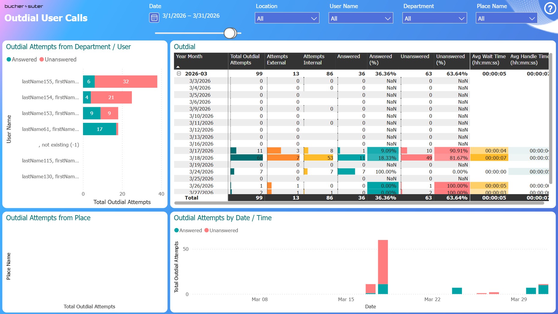Click the 00:00:04 wait time cell for 3/17/2026
Viewport: 558px width, 314px height.
click(x=489, y=151)
